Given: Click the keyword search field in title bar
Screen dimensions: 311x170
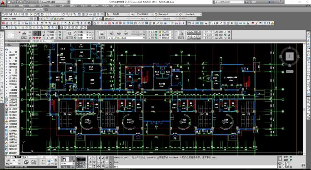Looking at the screenshot, I should [229, 2].
